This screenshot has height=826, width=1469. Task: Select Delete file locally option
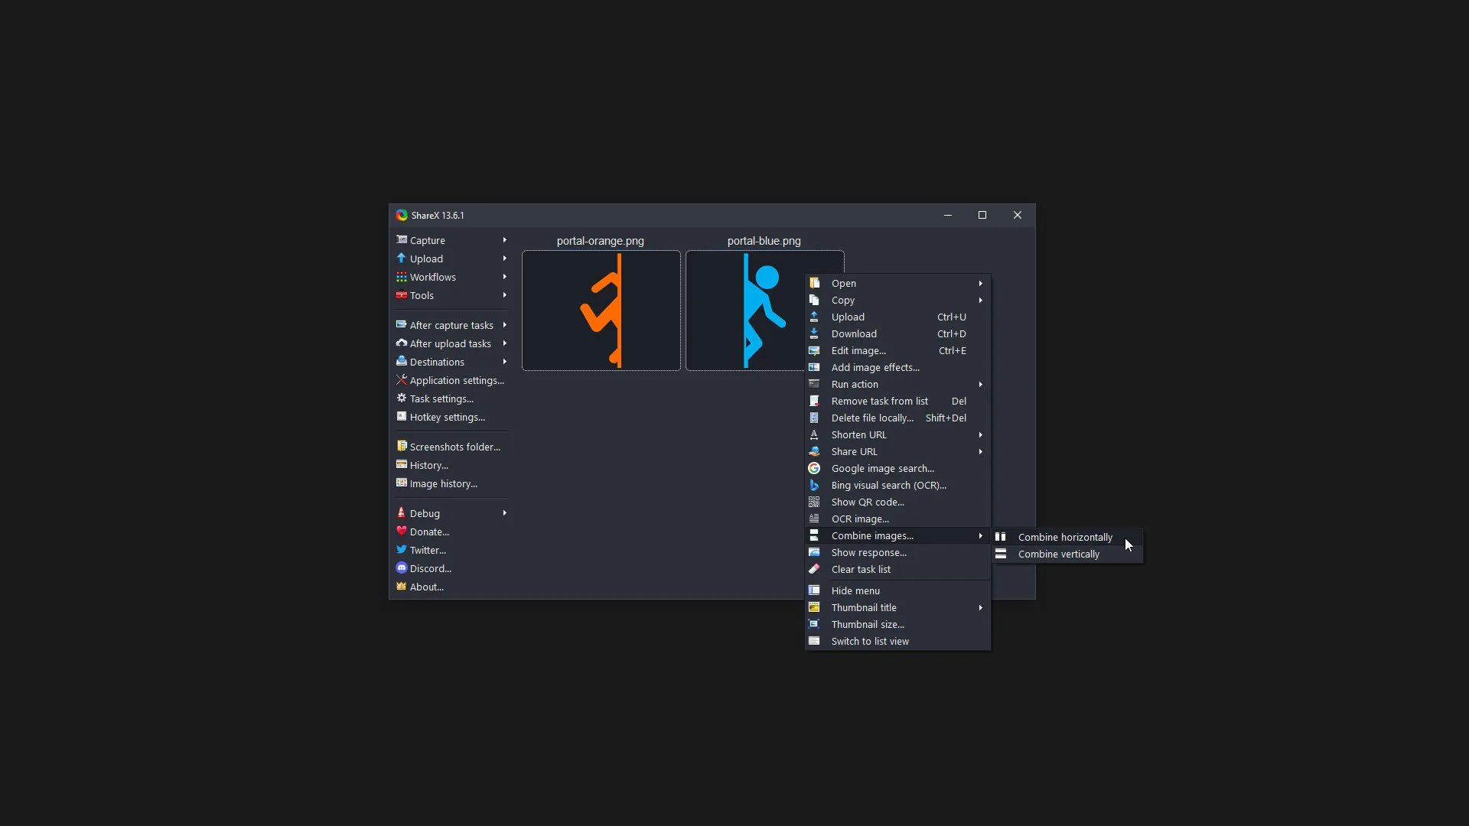pyautogui.click(x=897, y=418)
